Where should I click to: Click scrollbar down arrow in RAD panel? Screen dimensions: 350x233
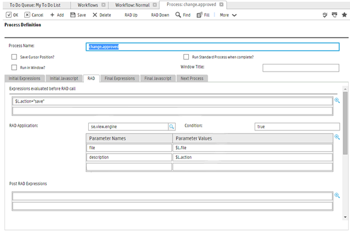pyautogui.click(x=345, y=217)
